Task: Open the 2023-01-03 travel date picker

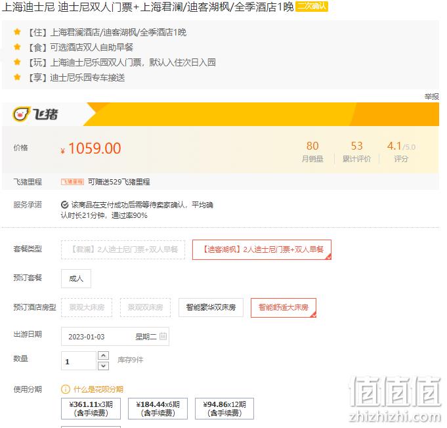Action: pyautogui.click(x=115, y=337)
